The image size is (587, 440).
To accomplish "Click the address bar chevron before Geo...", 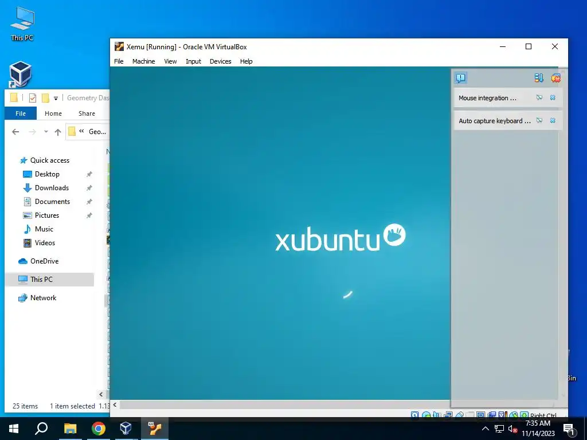I will tap(81, 131).
